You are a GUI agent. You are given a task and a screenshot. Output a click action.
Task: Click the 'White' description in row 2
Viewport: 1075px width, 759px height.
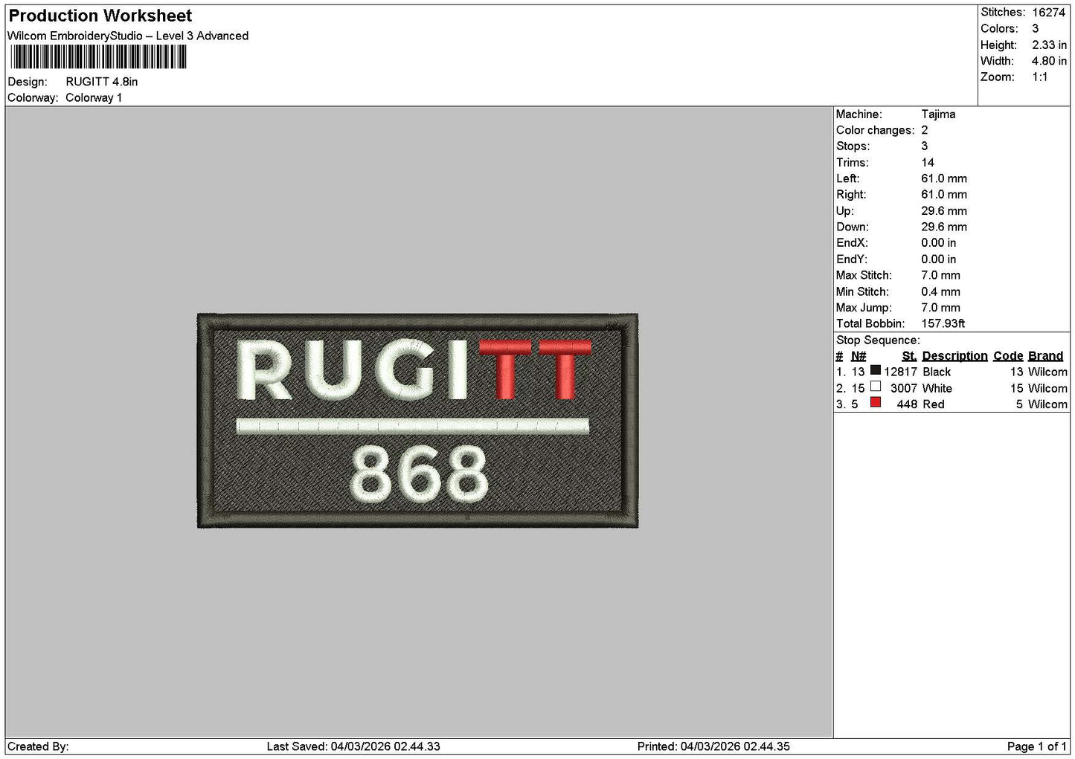937,388
